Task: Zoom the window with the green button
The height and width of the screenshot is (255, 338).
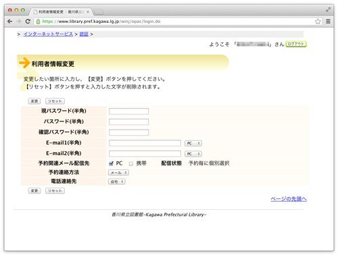Action: tap(23, 10)
